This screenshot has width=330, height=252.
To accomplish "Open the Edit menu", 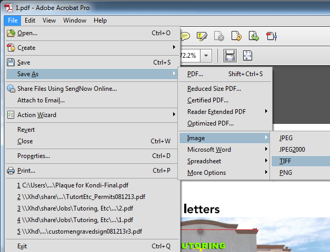I will [30, 20].
